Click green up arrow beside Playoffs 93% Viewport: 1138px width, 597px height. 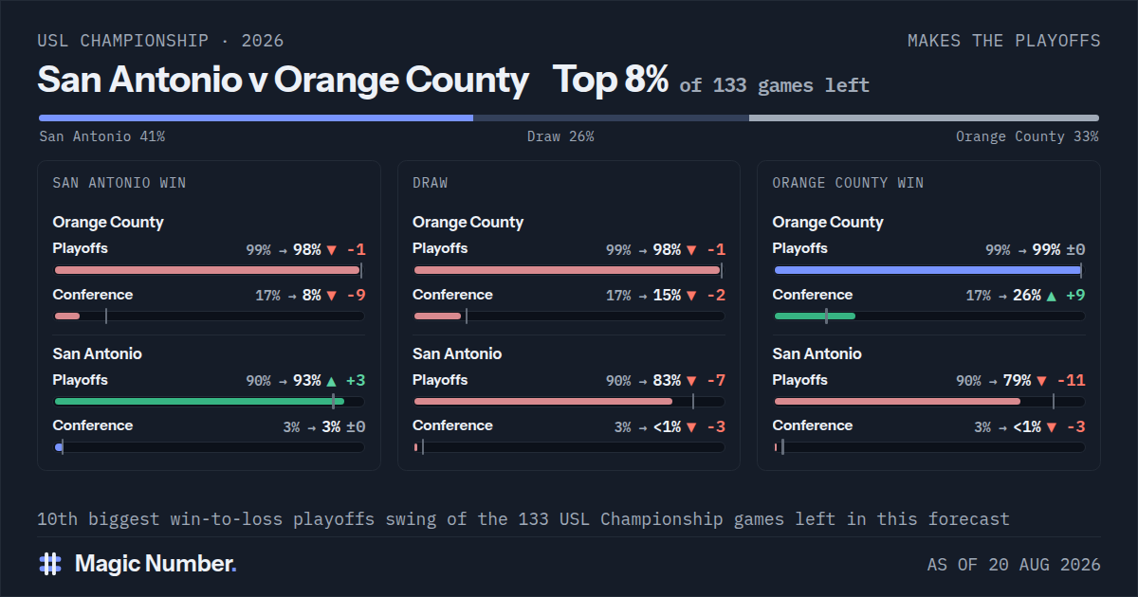(331, 381)
